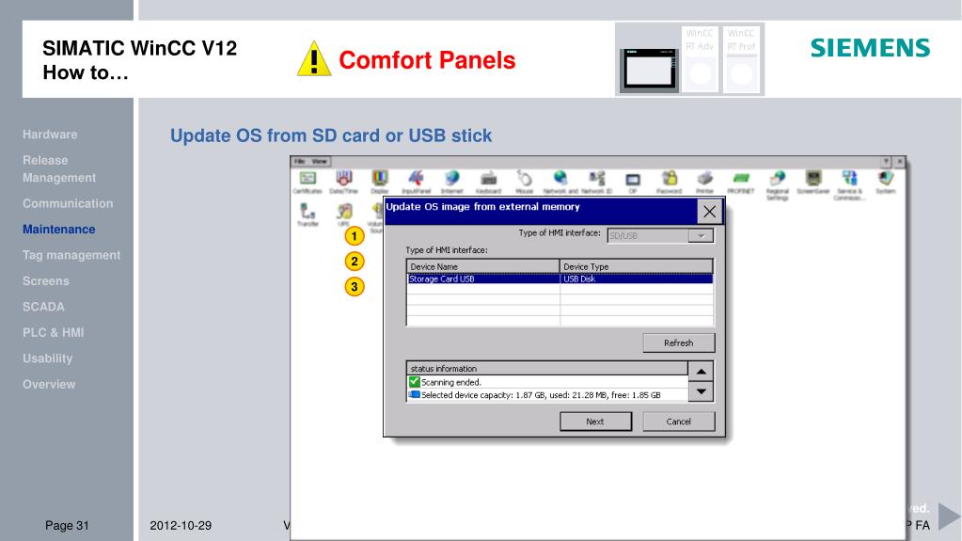Go to the Overview section
962x541 pixels.
tap(49, 384)
